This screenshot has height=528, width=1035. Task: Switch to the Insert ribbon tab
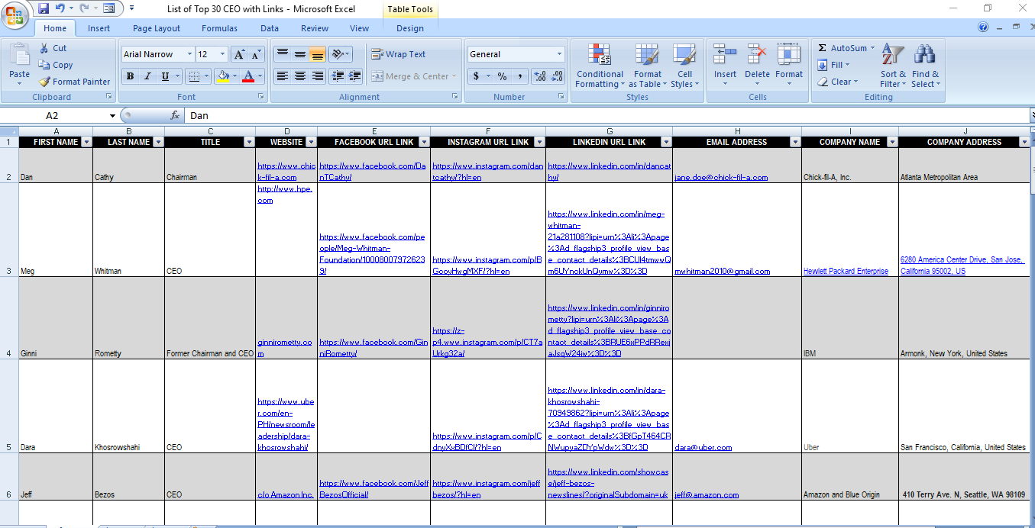99,28
